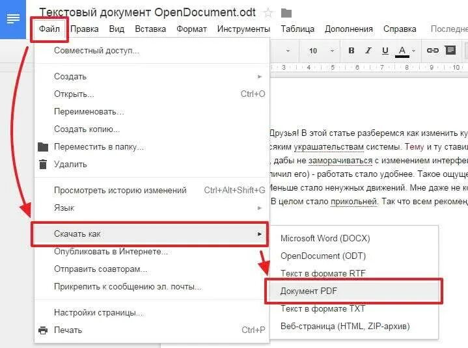This screenshot has width=468, height=348.
Task: Open the Правка menu
Action: coord(85,29)
